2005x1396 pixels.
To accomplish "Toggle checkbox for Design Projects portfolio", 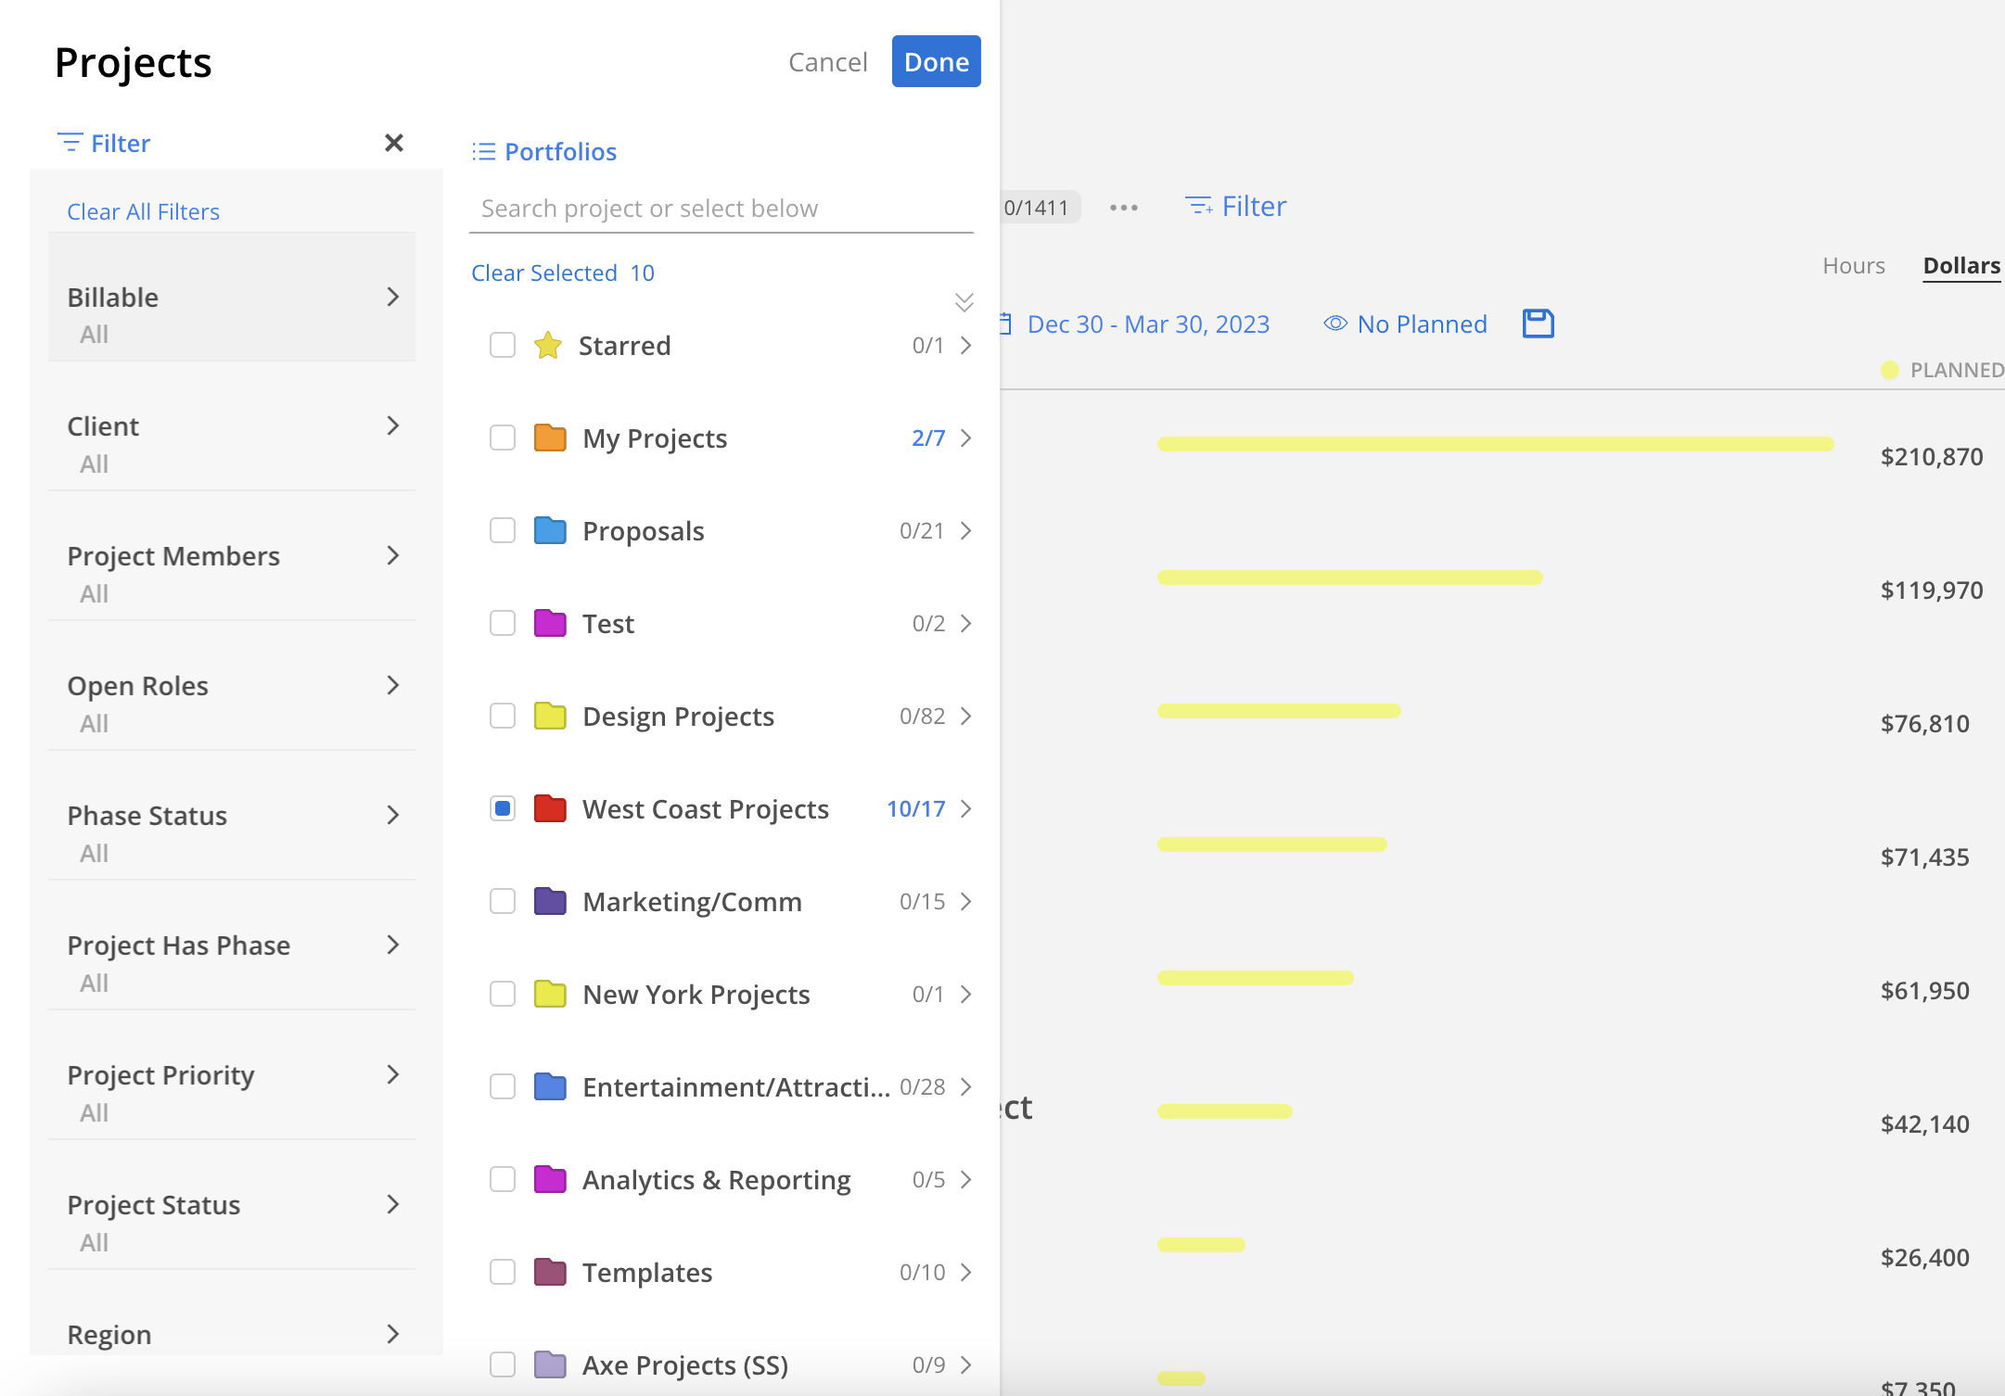I will [x=503, y=716].
